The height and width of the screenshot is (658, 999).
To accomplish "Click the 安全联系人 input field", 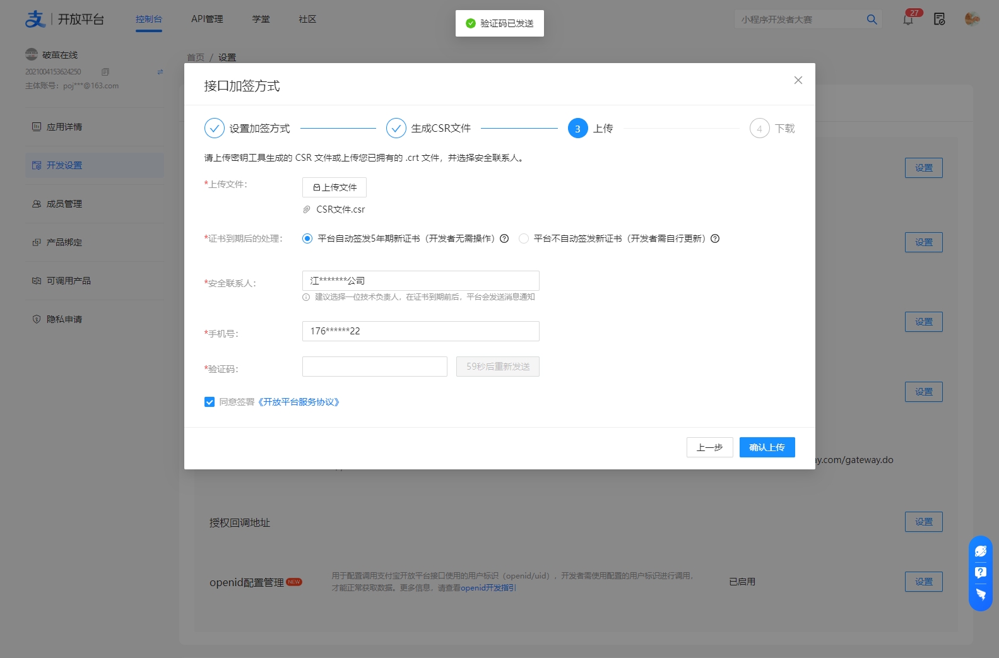I will coord(421,281).
